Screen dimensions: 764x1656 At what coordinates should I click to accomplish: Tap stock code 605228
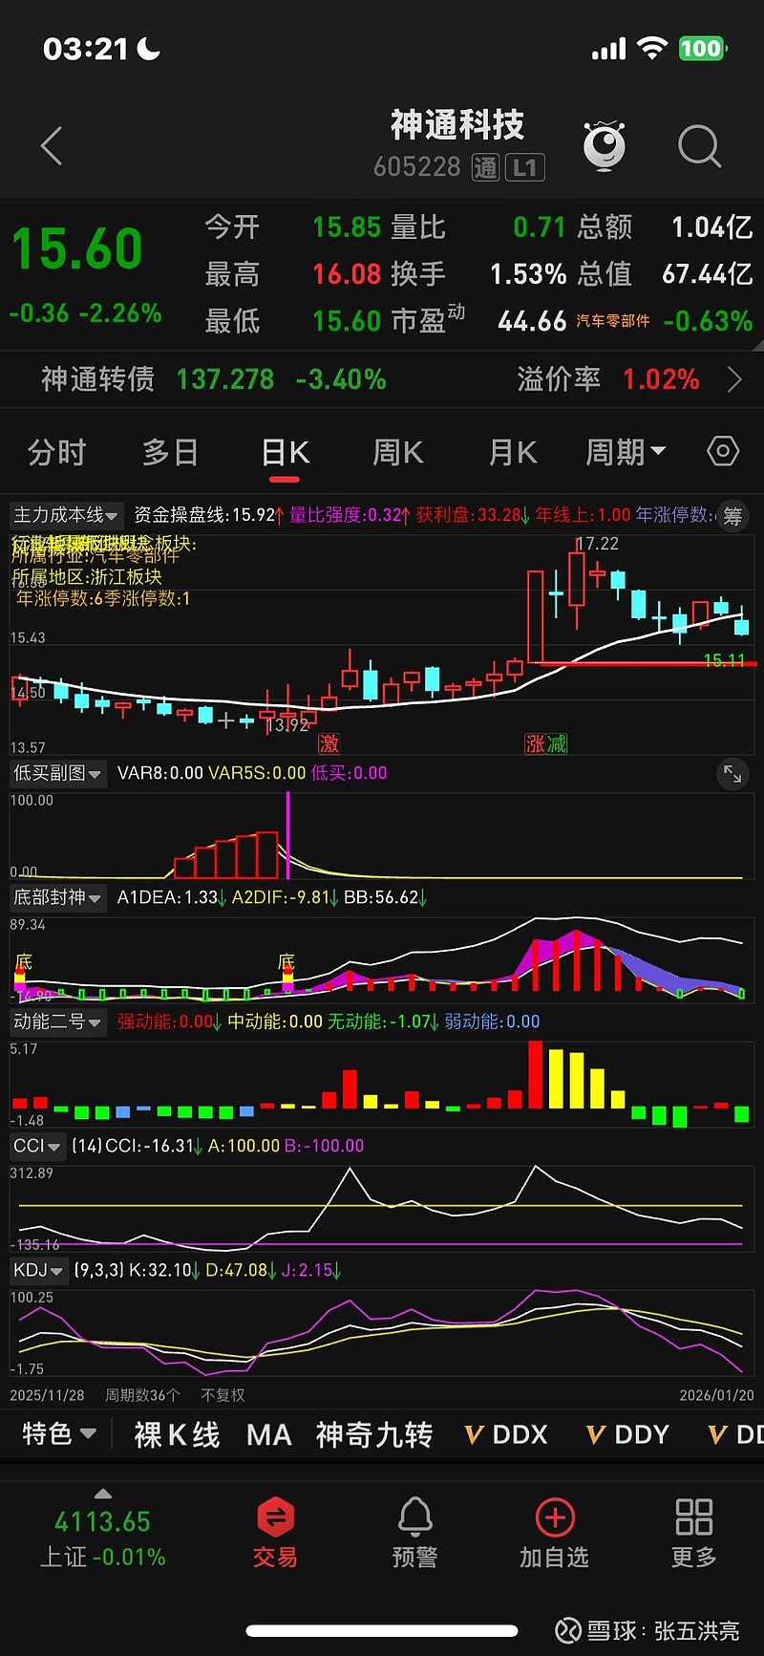click(x=417, y=167)
